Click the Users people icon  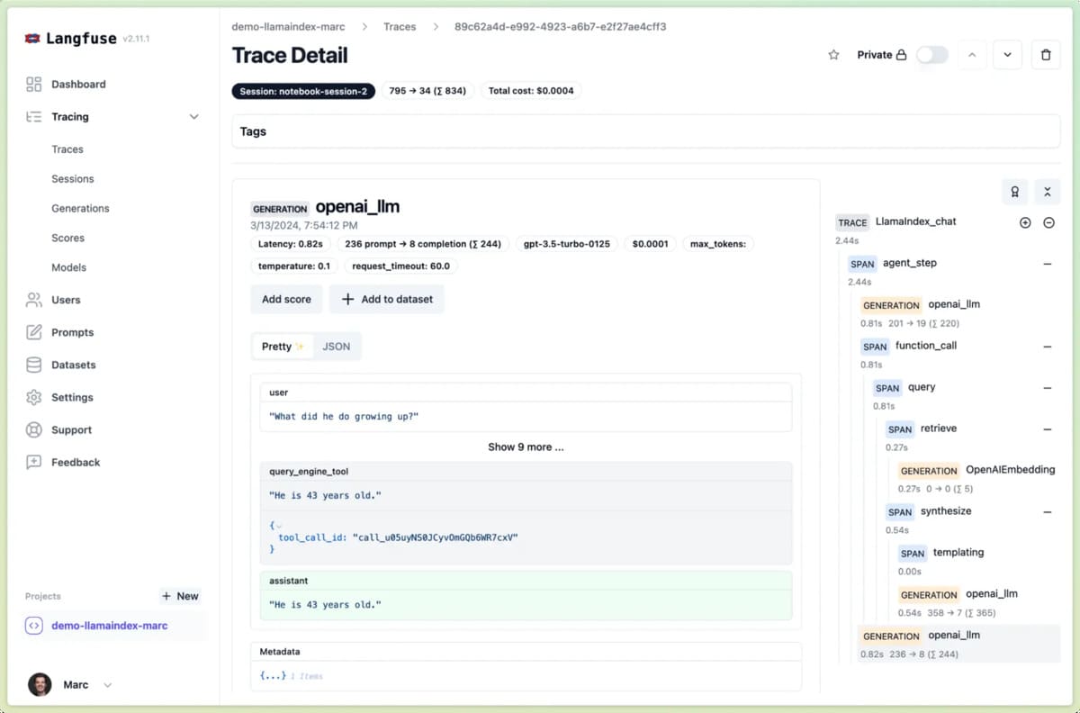(34, 300)
